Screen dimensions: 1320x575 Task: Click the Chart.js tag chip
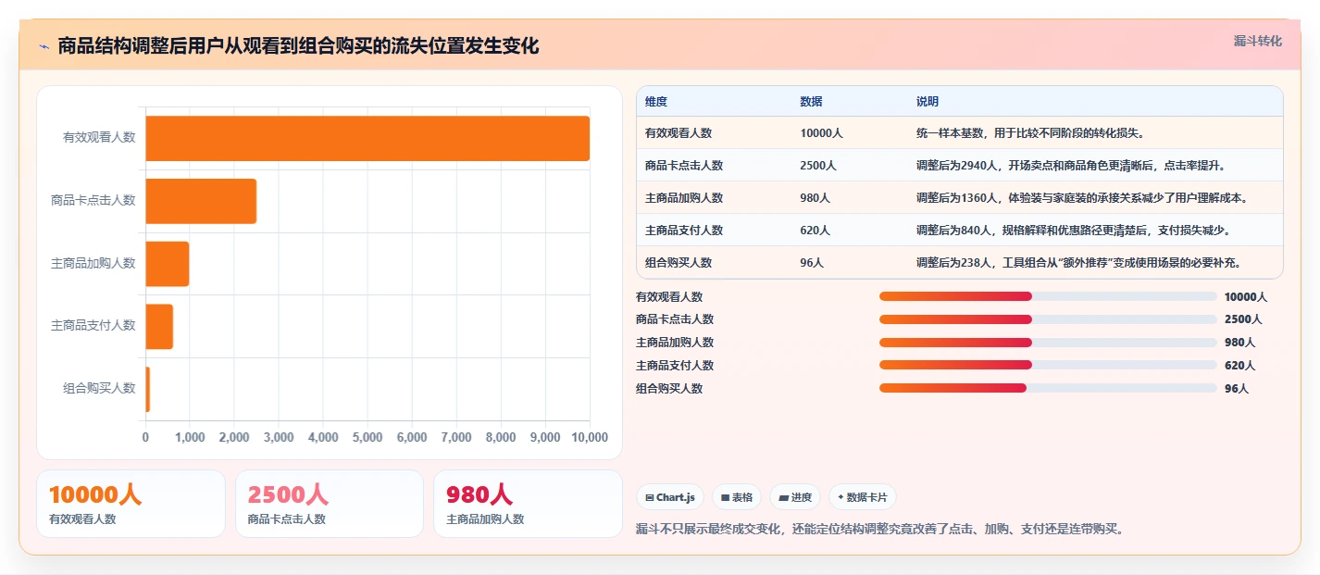coord(669,497)
